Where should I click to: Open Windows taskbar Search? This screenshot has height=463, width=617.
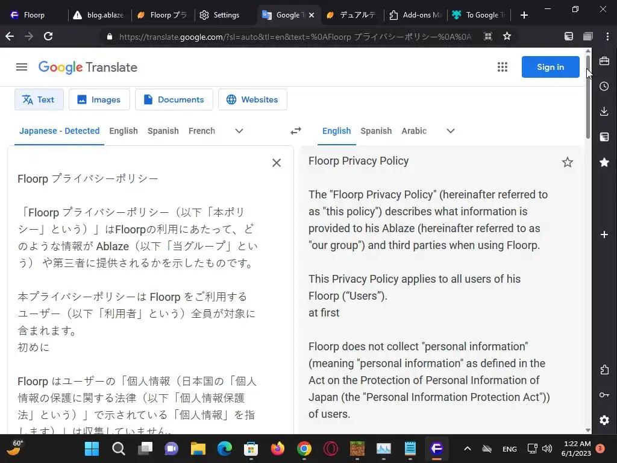119,449
